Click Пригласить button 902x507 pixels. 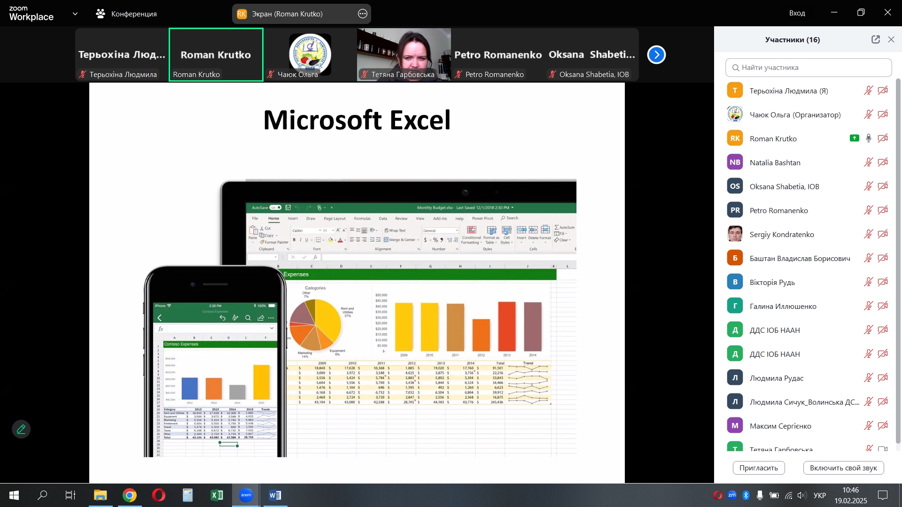tap(759, 468)
